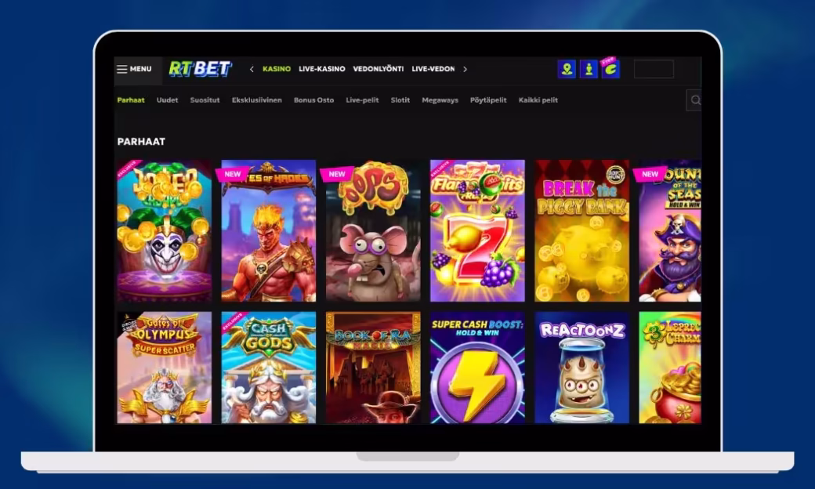Open the search magnifier icon
Screen dimensions: 815x489
click(694, 100)
